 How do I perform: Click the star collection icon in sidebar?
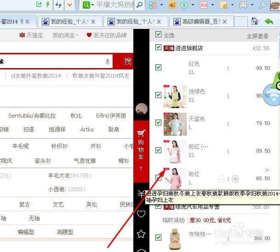pyautogui.click(x=141, y=234)
